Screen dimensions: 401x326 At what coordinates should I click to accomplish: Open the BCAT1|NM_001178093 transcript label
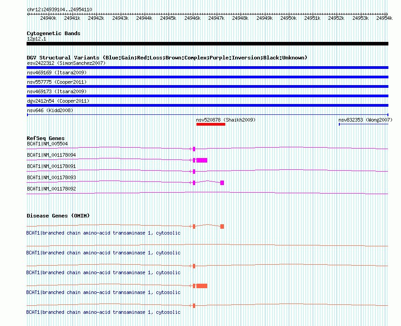pyautogui.click(x=51, y=177)
